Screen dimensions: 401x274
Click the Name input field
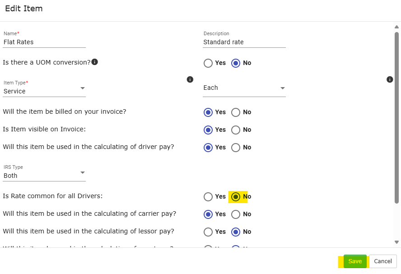coord(44,42)
